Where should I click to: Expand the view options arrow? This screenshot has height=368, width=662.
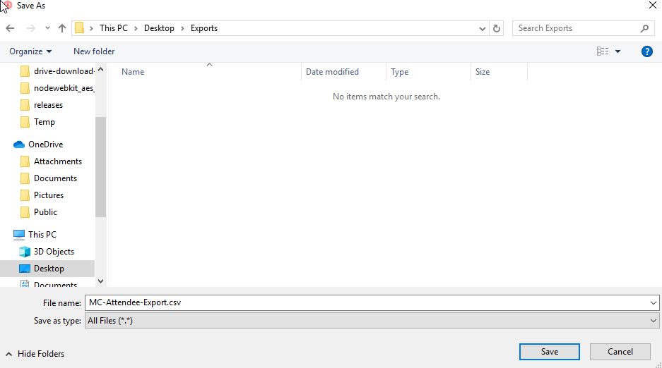pos(617,51)
